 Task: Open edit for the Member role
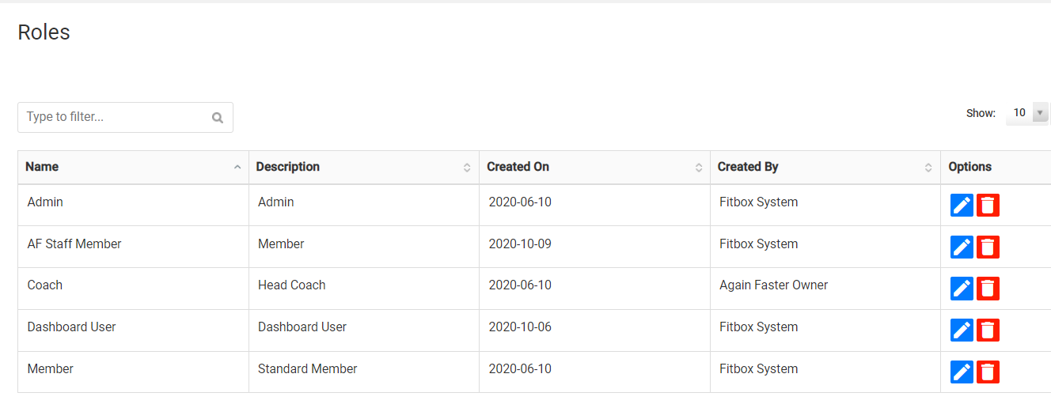click(x=962, y=372)
